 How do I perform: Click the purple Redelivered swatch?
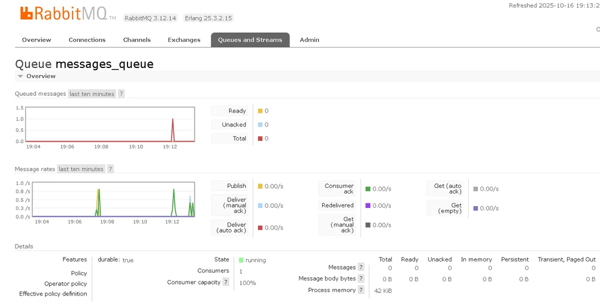[x=368, y=205]
